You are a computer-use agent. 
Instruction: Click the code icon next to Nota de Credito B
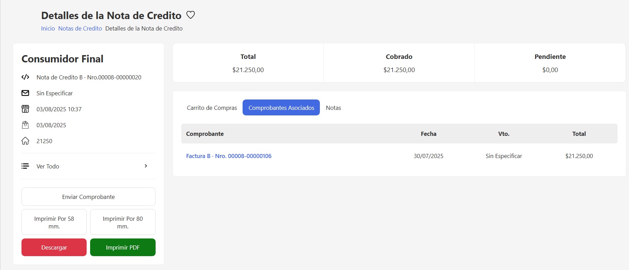25,77
